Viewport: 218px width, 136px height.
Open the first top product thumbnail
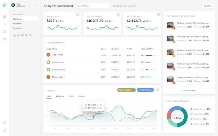[170, 25]
